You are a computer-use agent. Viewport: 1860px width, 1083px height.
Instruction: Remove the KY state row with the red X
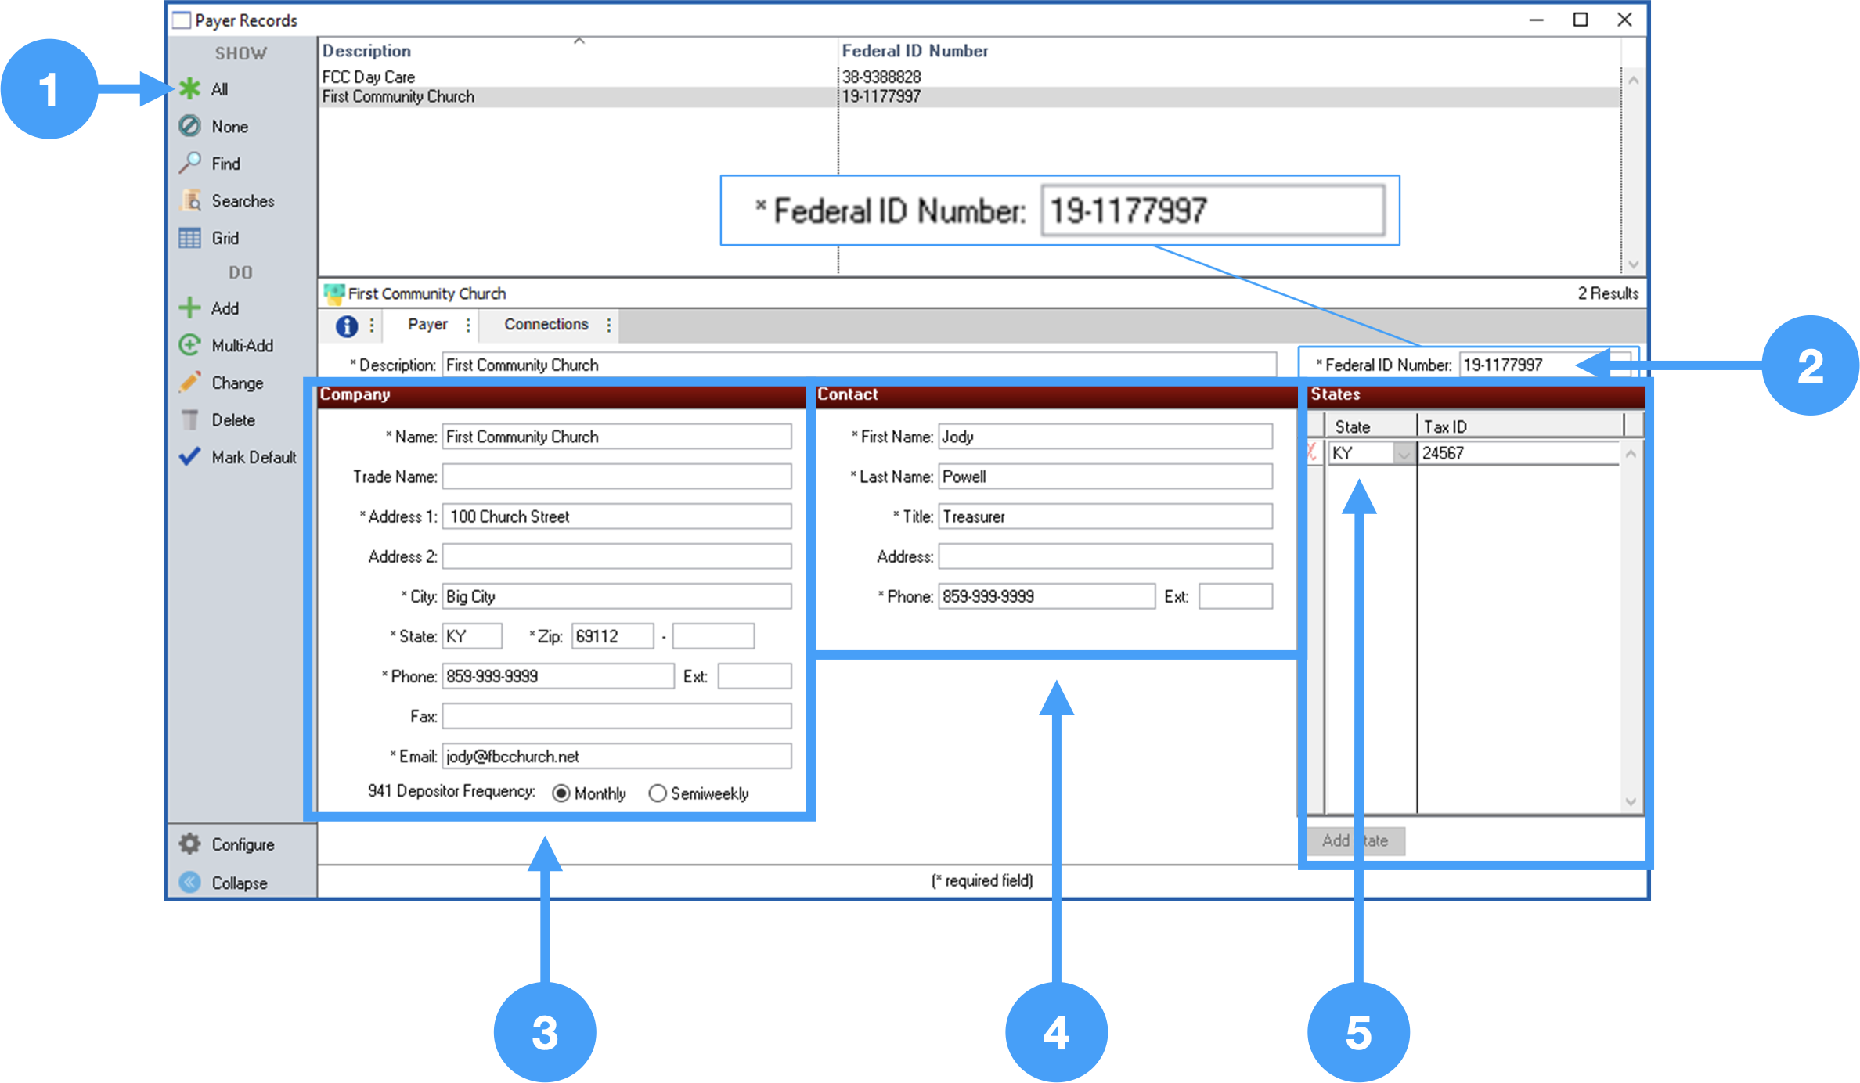click(x=1314, y=452)
